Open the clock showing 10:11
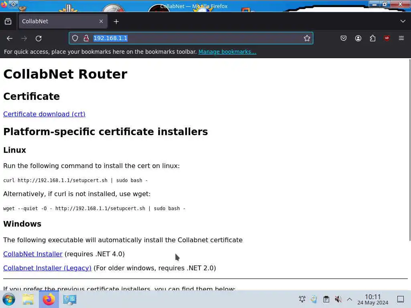This screenshot has height=308, width=411. click(373, 299)
